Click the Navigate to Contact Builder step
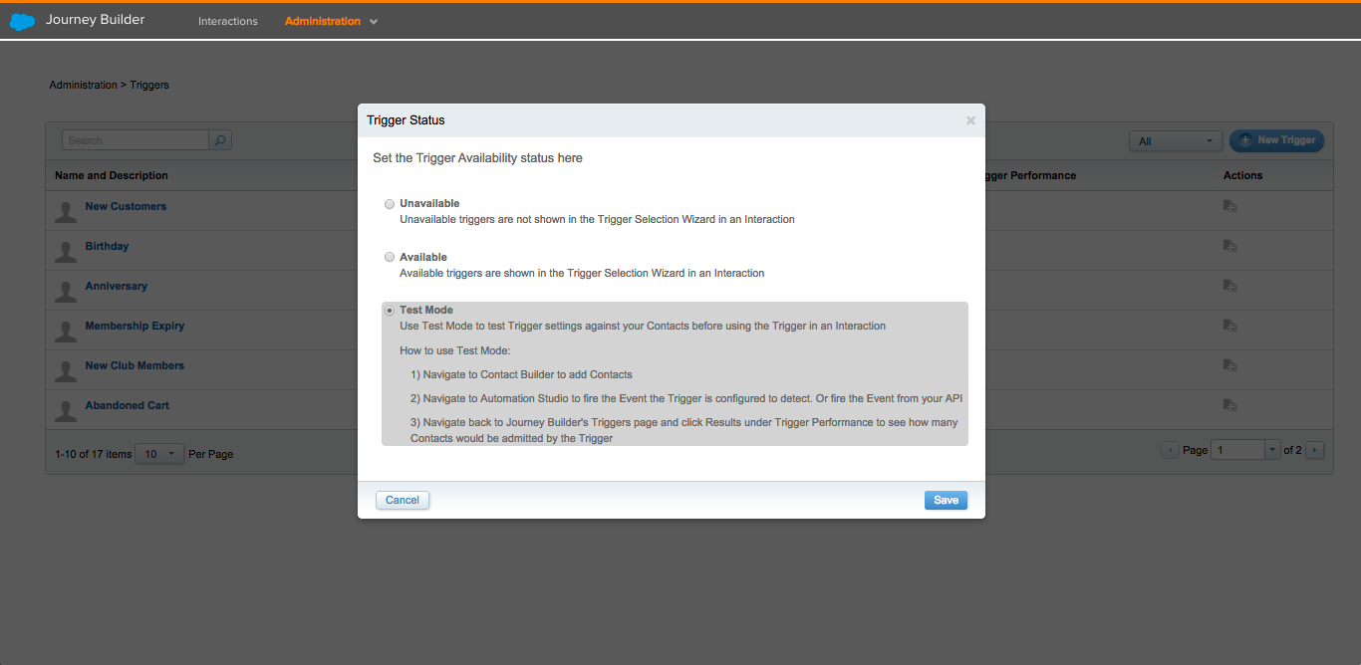Screen dimensions: 1361x665 (x=521, y=374)
